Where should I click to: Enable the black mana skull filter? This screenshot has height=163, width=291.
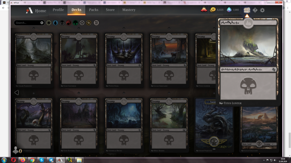point(62,23)
